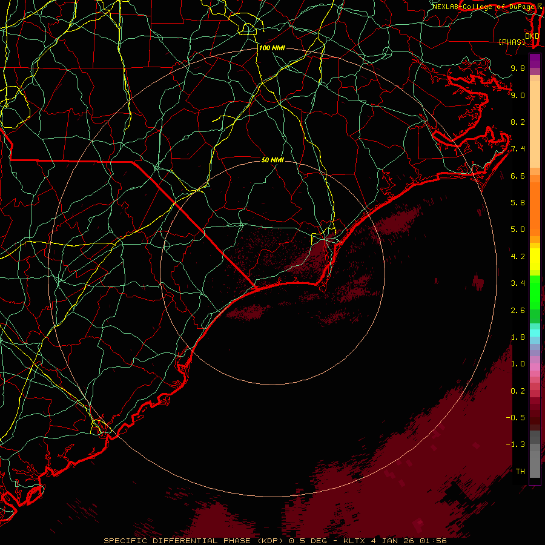This screenshot has height=545, width=545.
Task: Click the 5.8 value on the color scale
Action: 518,203
